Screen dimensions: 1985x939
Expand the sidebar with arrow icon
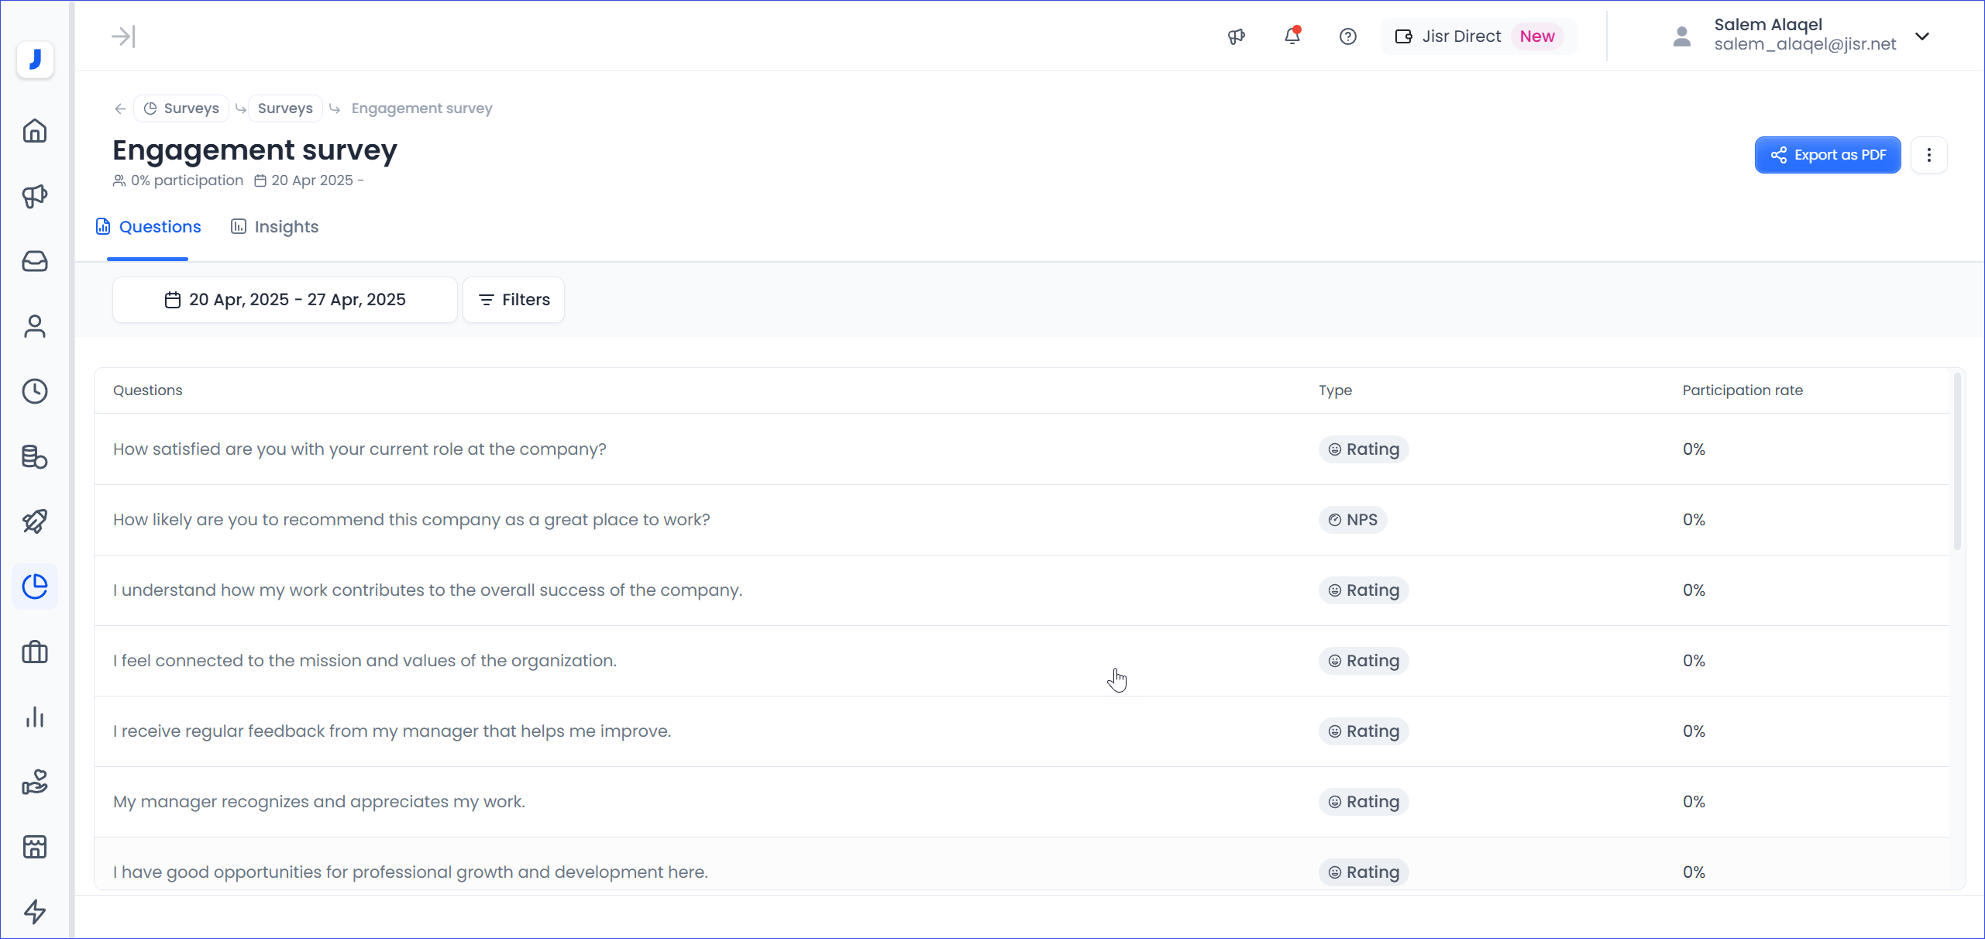pos(123,36)
